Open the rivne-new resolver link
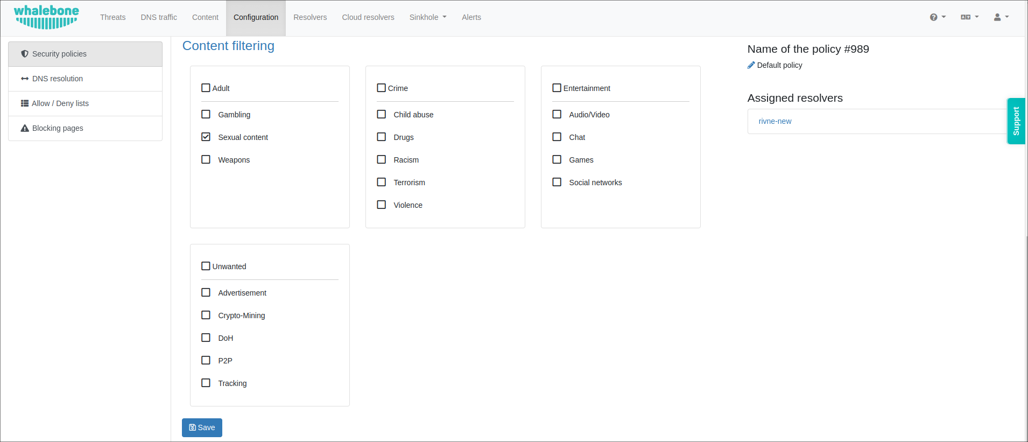Viewport: 1028px width, 442px height. (x=774, y=121)
